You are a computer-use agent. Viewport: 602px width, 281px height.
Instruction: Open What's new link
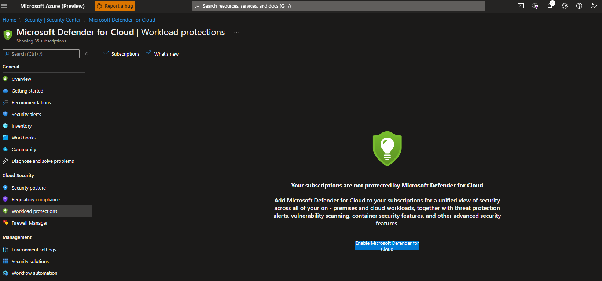pos(162,54)
